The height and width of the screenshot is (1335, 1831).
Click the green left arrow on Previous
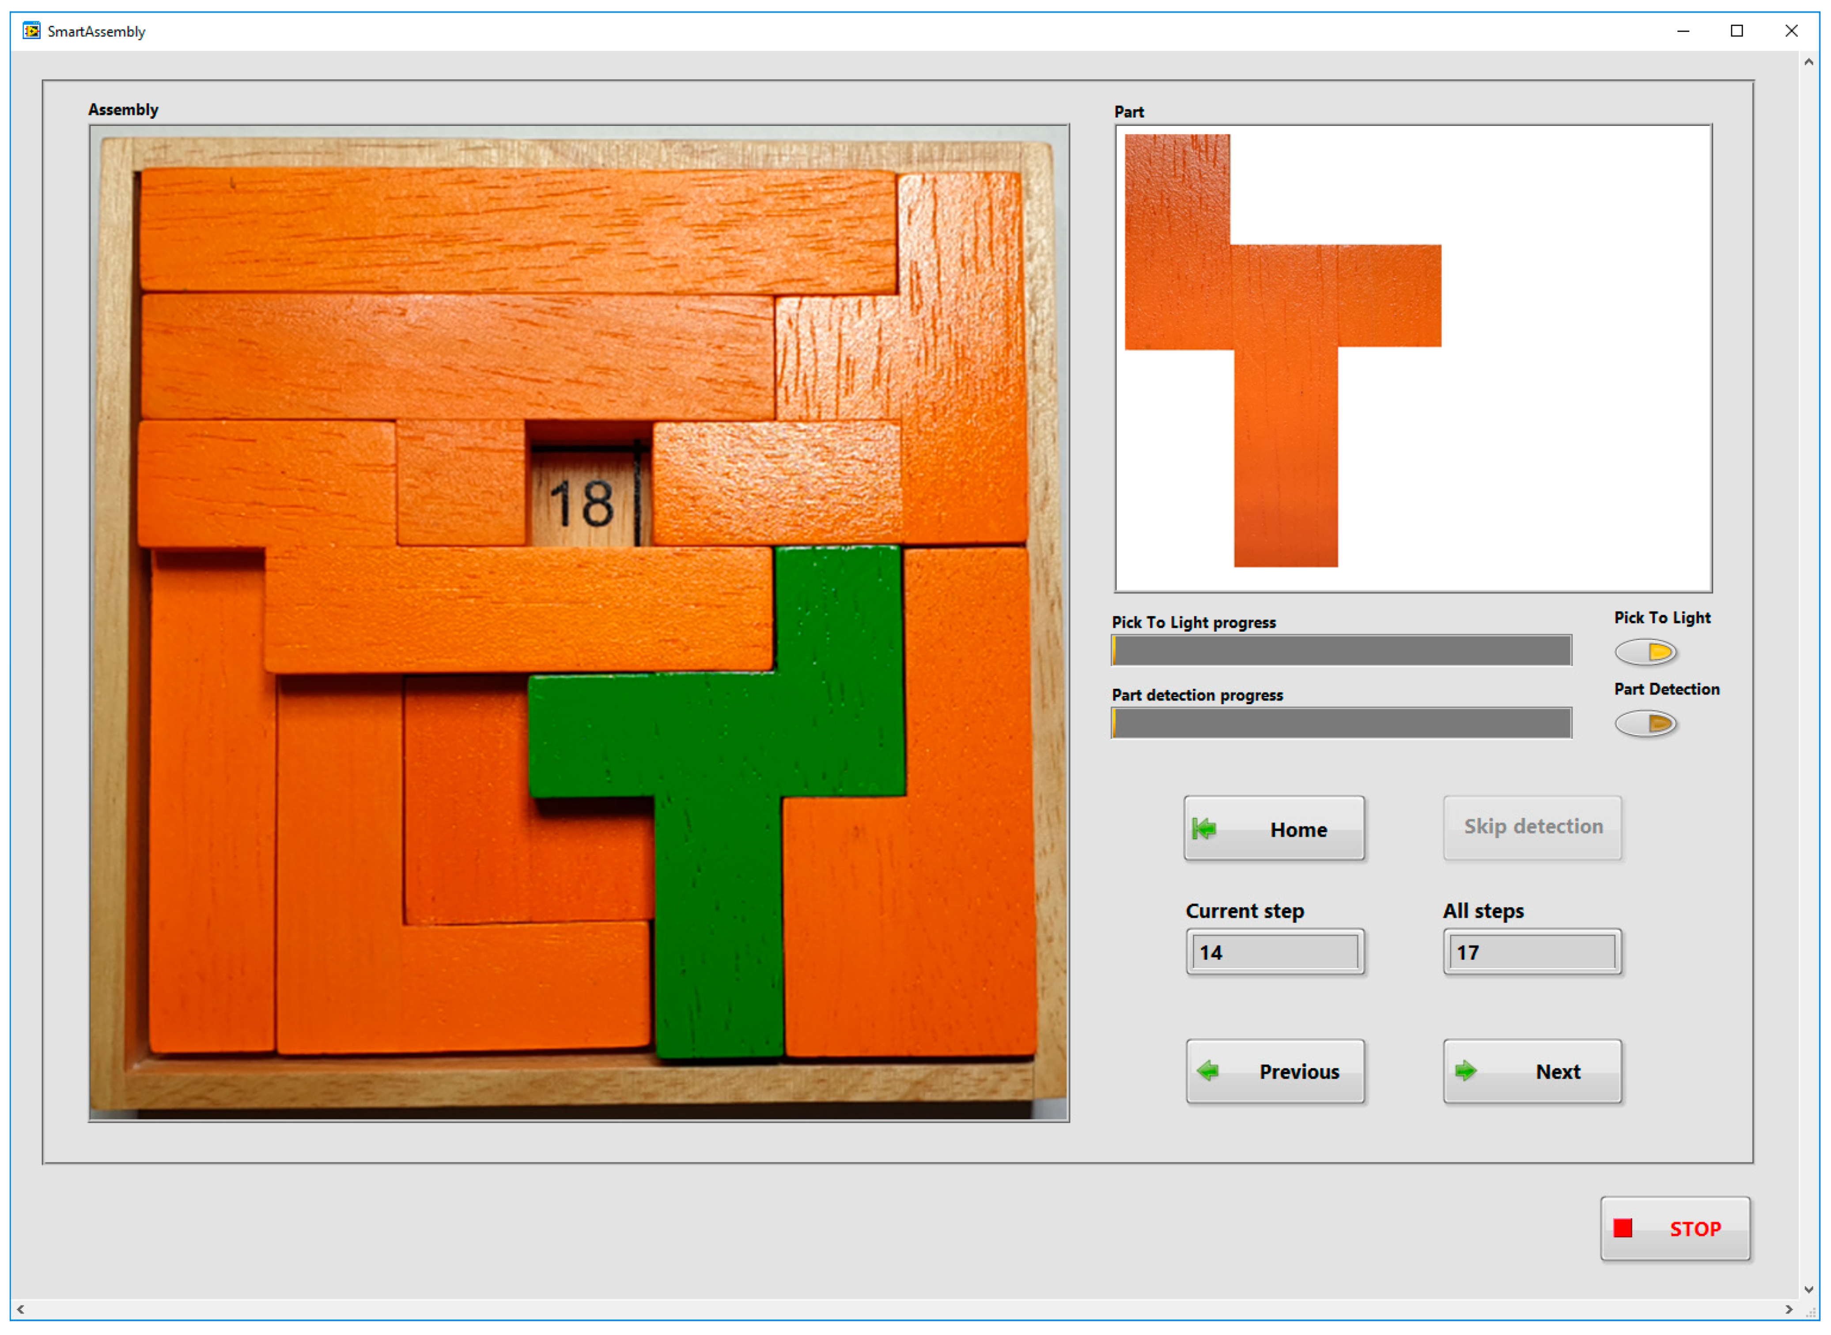pyautogui.click(x=1208, y=1072)
